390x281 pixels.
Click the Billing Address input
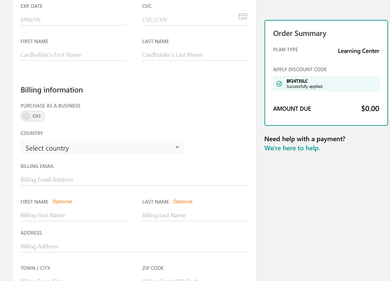coord(134,246)
